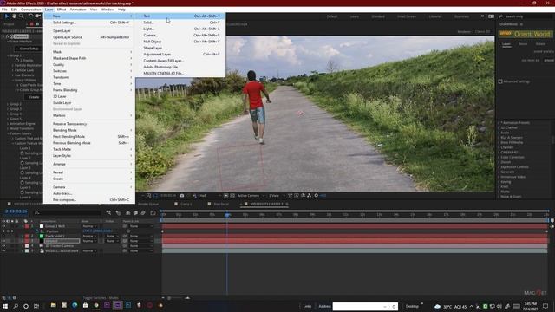Click the Position stopwatch icon
The image size is (555, 312).
[x=36, y=231]
